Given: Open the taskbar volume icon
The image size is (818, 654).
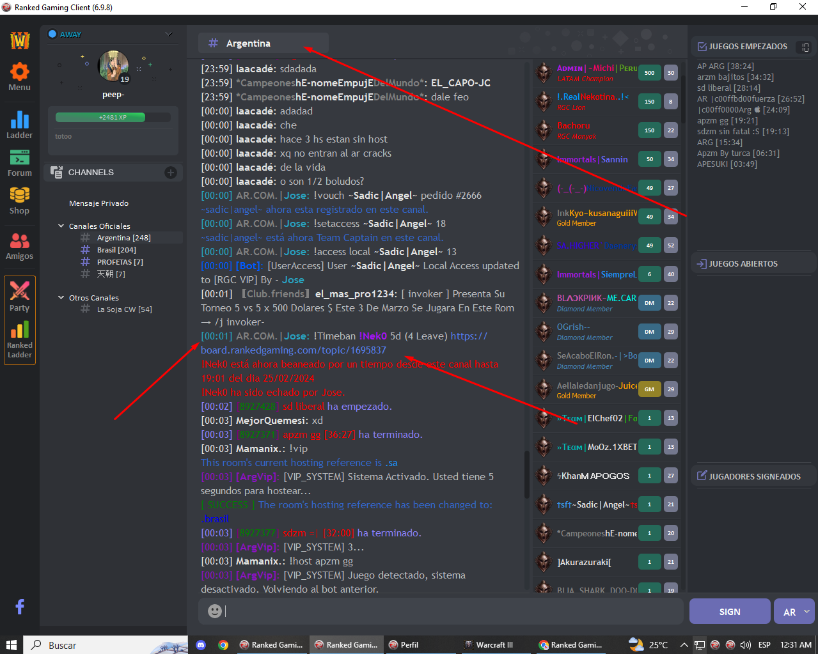Looking at the screenshot, I should (x=746, y=645).
